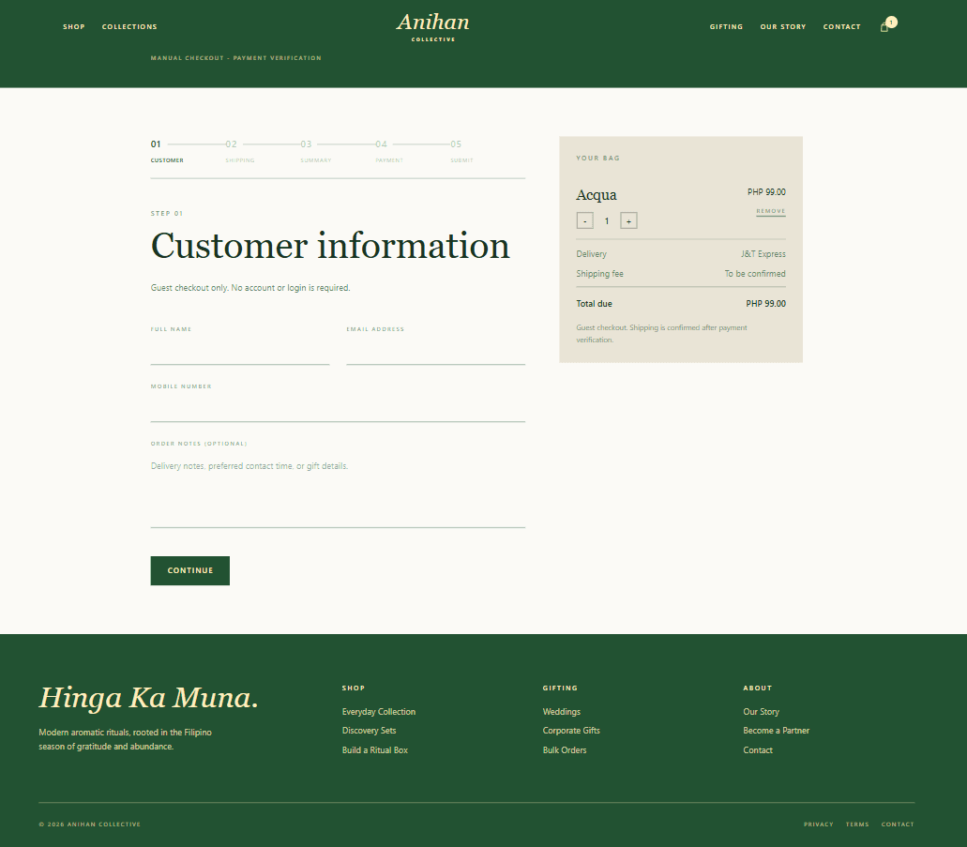
Task: Open Privacy link in footer
Action: pyautogui.click(x=819, y=824)
